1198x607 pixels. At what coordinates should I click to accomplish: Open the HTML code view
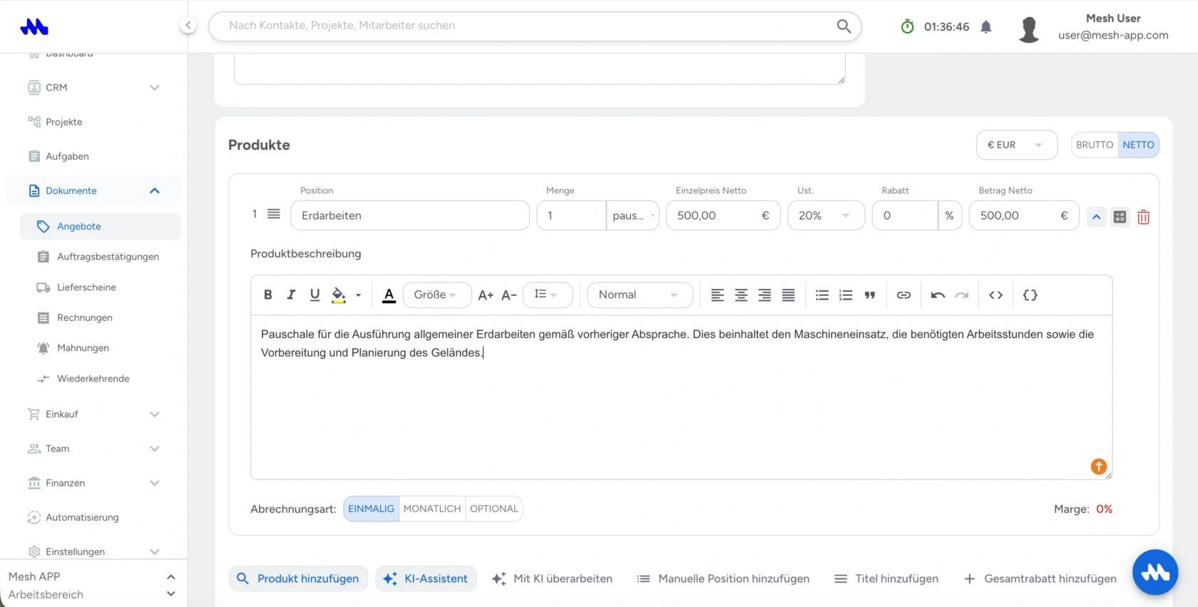(x=995, y=295)
